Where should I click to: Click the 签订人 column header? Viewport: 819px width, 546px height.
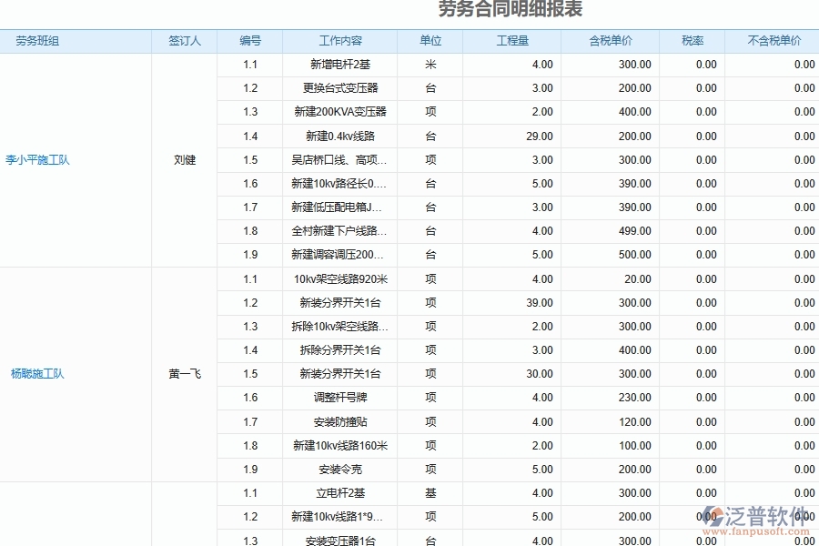pyautogui.click(x=185, y=40)
